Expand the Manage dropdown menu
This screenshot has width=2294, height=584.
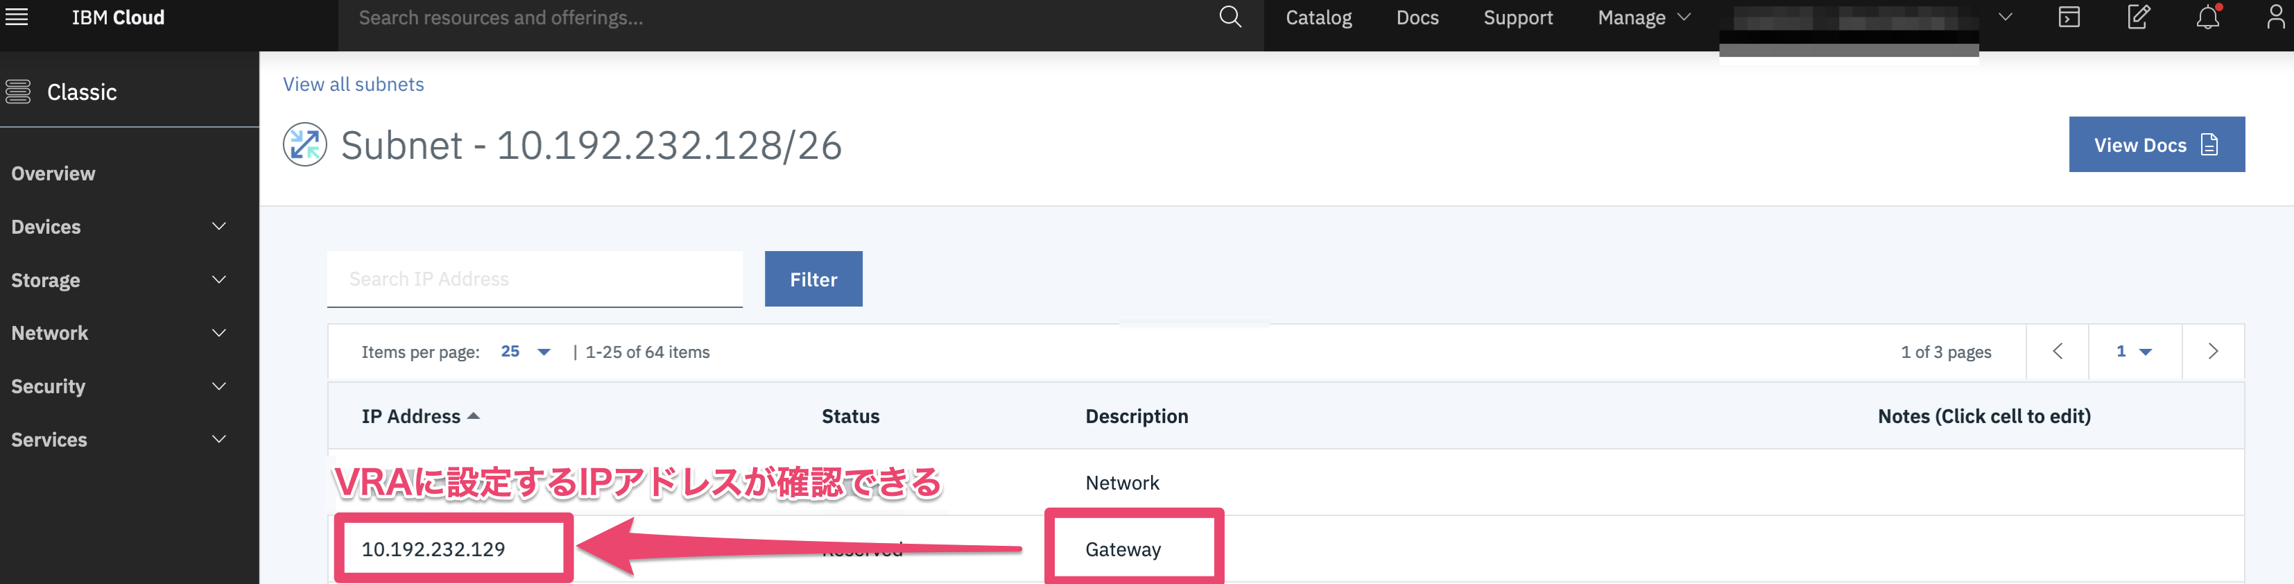[x=1644, y=18]
